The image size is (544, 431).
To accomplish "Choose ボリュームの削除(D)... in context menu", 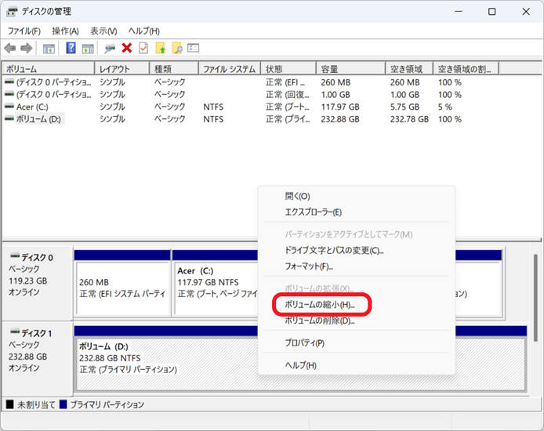I will click(319, 321).
